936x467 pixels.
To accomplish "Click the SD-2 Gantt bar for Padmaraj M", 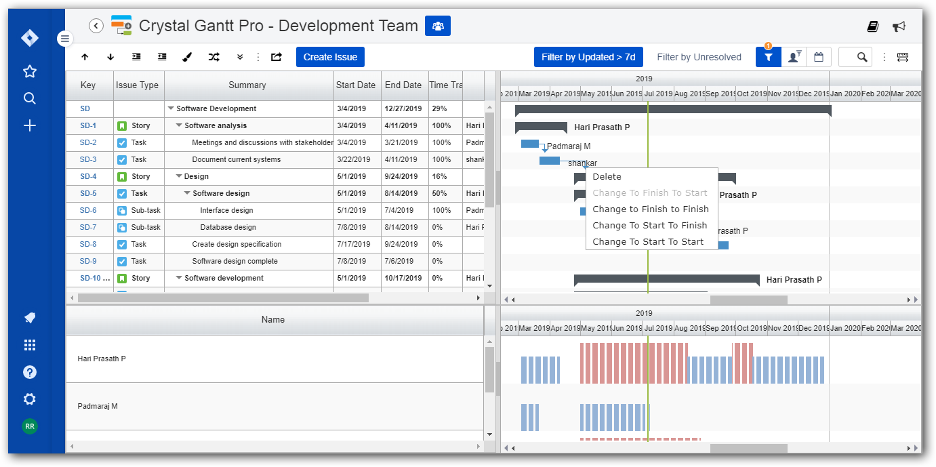I will click(530, 144).
